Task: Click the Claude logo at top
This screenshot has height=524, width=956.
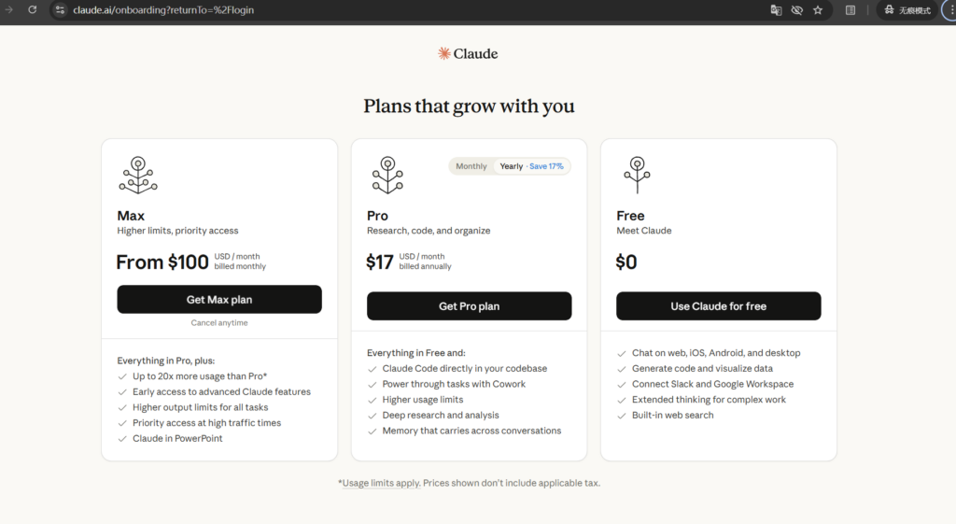Action: click(x=468, y=54)
